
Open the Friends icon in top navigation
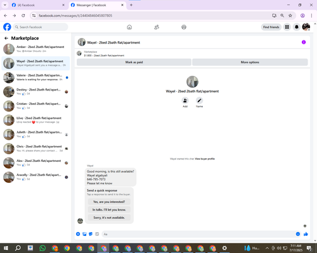point(157,27)
